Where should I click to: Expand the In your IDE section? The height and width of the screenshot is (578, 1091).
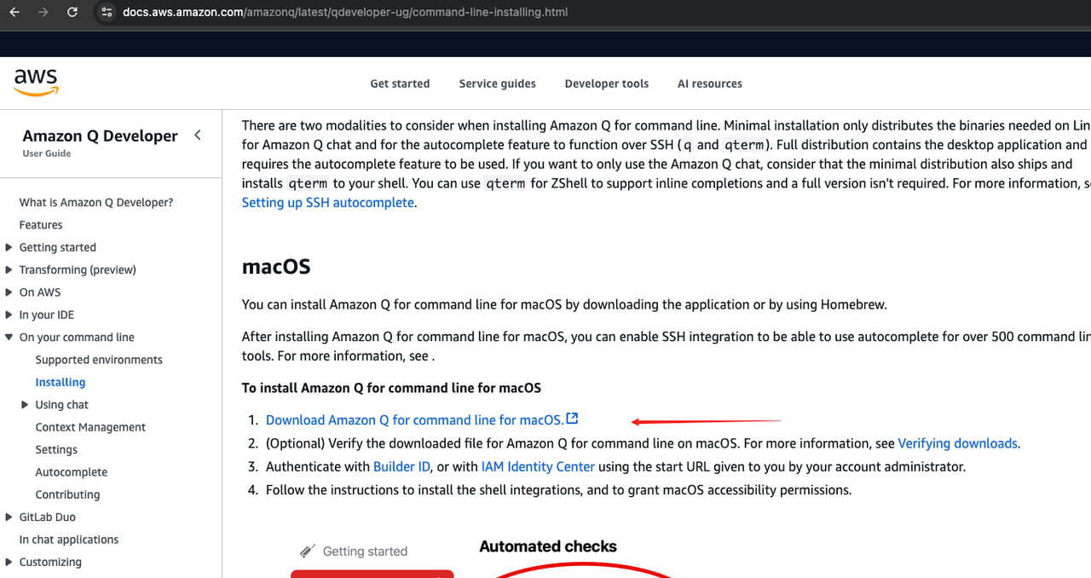click(x=9, y=315)
